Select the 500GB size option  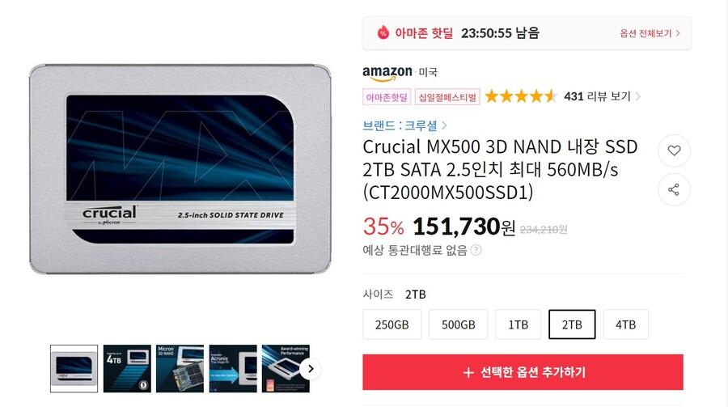pyautogui.click(x=459, y=324)
